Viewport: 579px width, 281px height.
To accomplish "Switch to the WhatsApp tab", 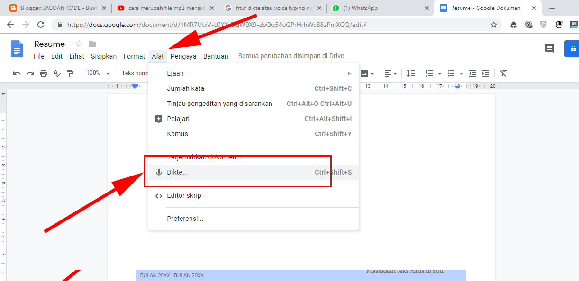I will click(380, 8).
